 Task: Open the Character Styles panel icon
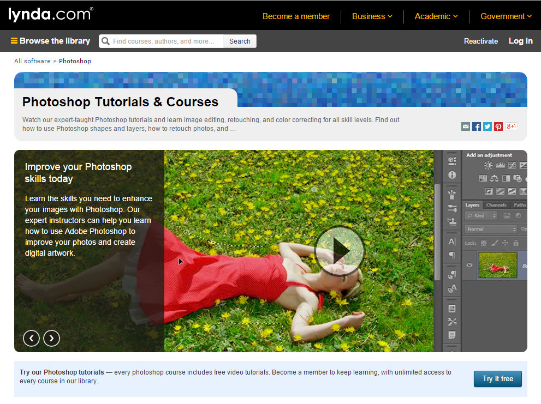click(452, 288)
